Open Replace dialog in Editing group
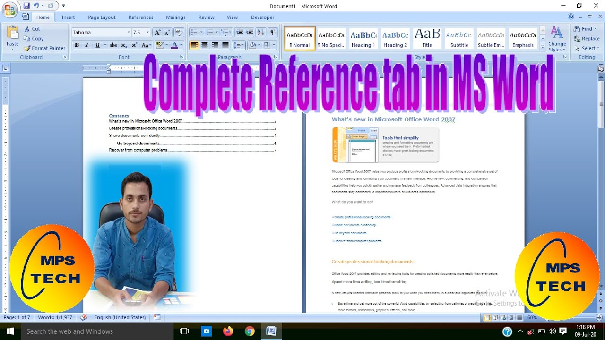The width and height of the screenshot is (605, 340). 587,39
